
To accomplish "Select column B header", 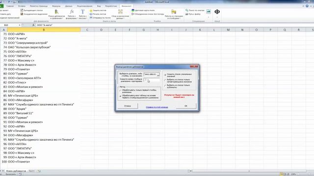I will (44, 30).
